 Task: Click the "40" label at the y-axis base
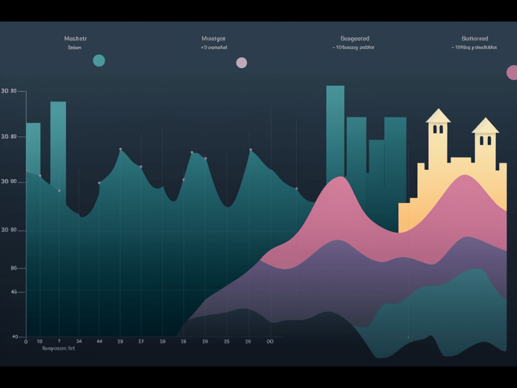[15, 337]
